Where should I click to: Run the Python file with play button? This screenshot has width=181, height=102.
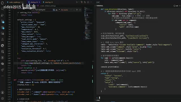point(77,2)
